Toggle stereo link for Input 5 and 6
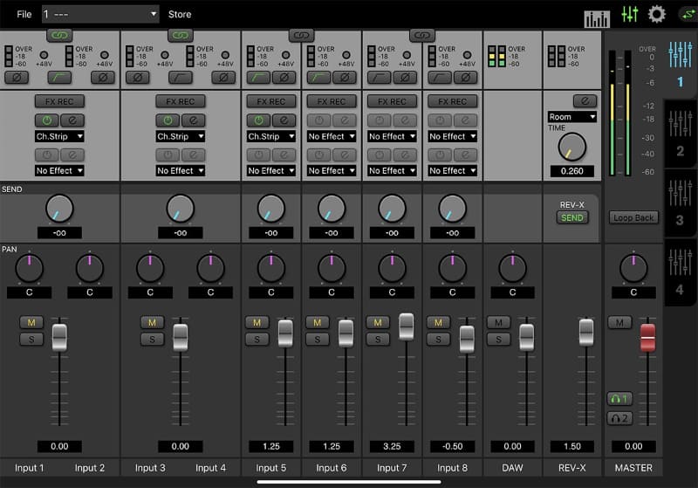 coord(301,35)
